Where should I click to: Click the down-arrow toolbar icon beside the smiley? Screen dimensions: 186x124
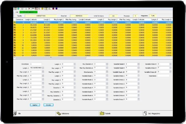point(39,9)
